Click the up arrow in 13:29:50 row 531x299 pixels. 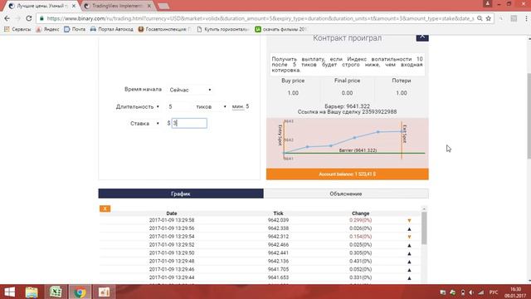point(409,253)
